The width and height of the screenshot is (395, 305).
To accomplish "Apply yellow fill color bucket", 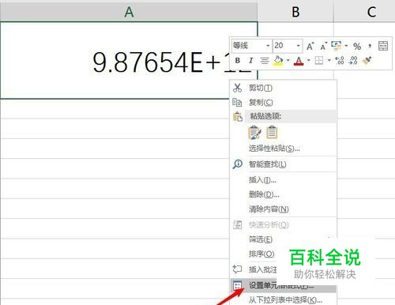I will point(278,61).
